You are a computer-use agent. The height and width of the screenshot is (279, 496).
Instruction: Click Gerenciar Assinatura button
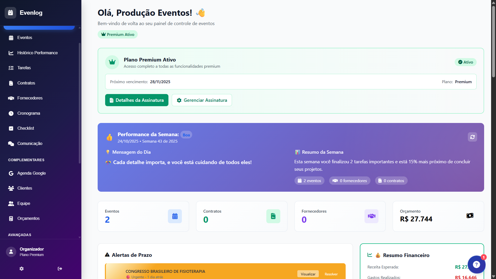click(202, 100)
